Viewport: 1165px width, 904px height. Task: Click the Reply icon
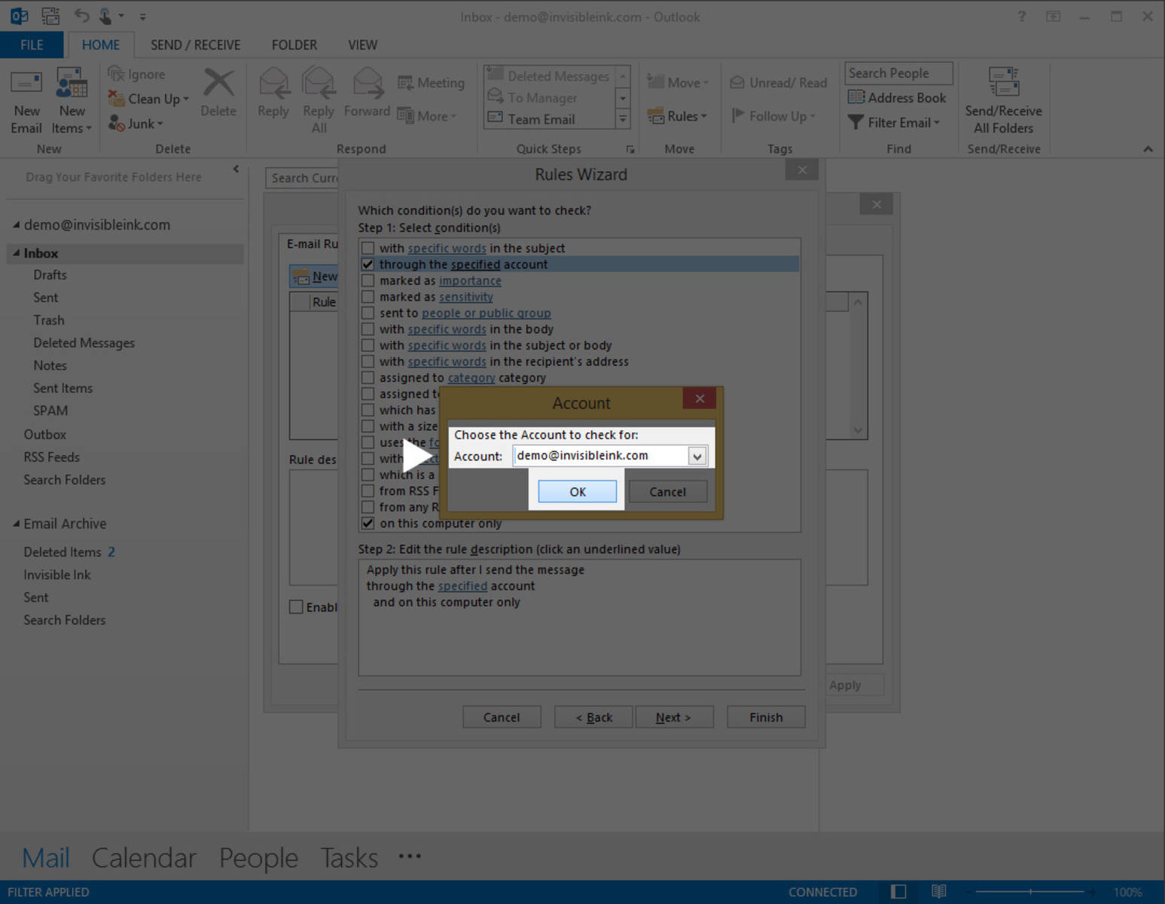pyautogui.click(x=273, y=83)
